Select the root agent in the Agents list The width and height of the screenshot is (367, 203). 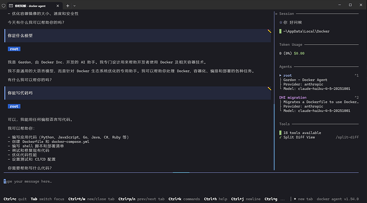[287, 76]
